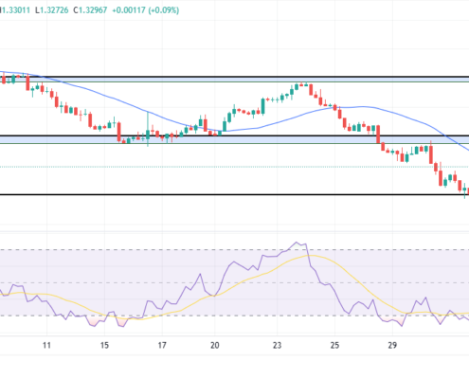Click date label 11 on time axis

tap(46, 345)
